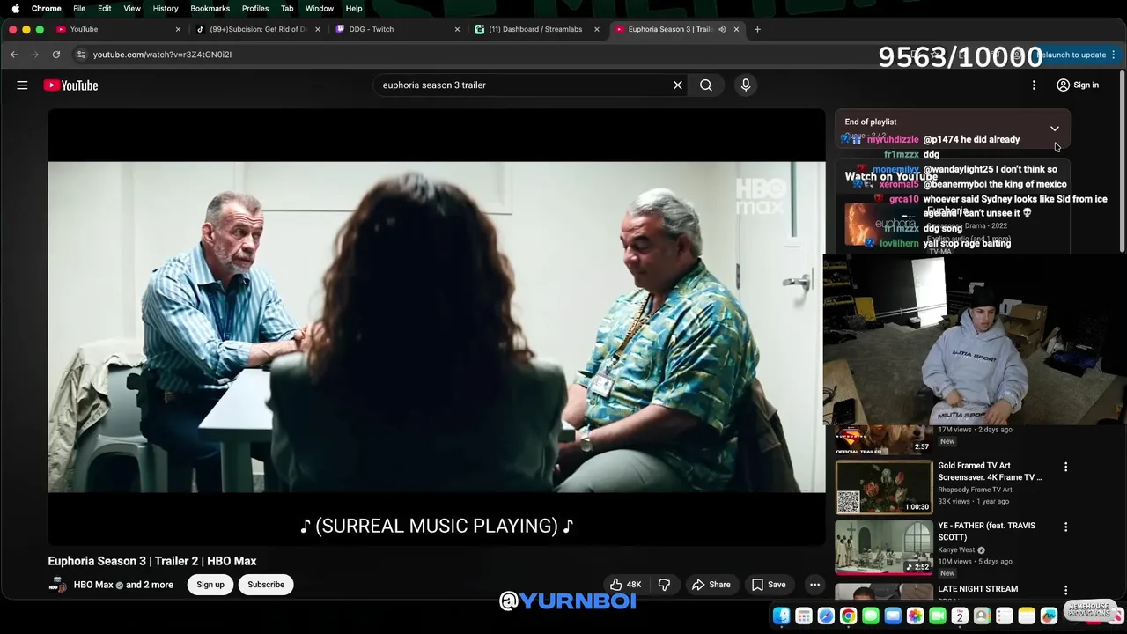The width and height of the screenshot is (1127, 634).
Task: Open the History menu
Action: (166, 9)
